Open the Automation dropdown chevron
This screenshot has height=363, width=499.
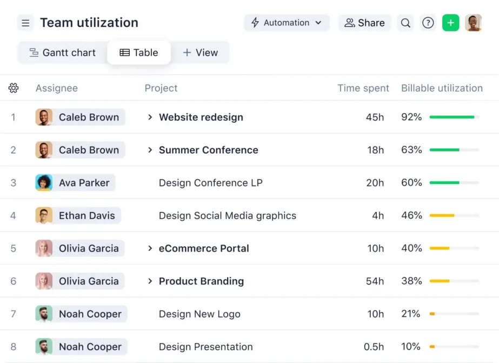tap(318, 23)
